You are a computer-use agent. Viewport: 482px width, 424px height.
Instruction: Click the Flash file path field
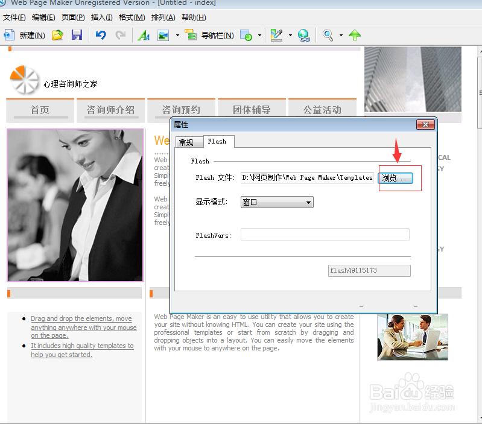click(307, 177)
